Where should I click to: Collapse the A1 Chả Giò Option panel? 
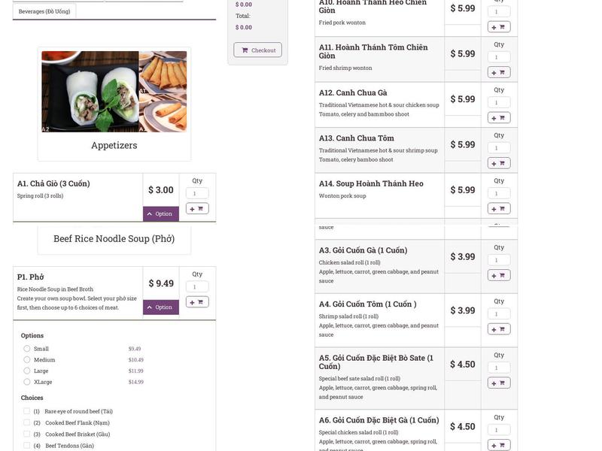160,213
